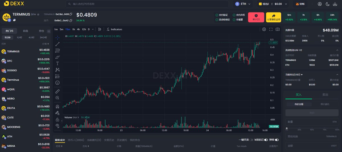Open the emoji icons tool
Viewport: 342px width, 152px height.
click(57, 83)
